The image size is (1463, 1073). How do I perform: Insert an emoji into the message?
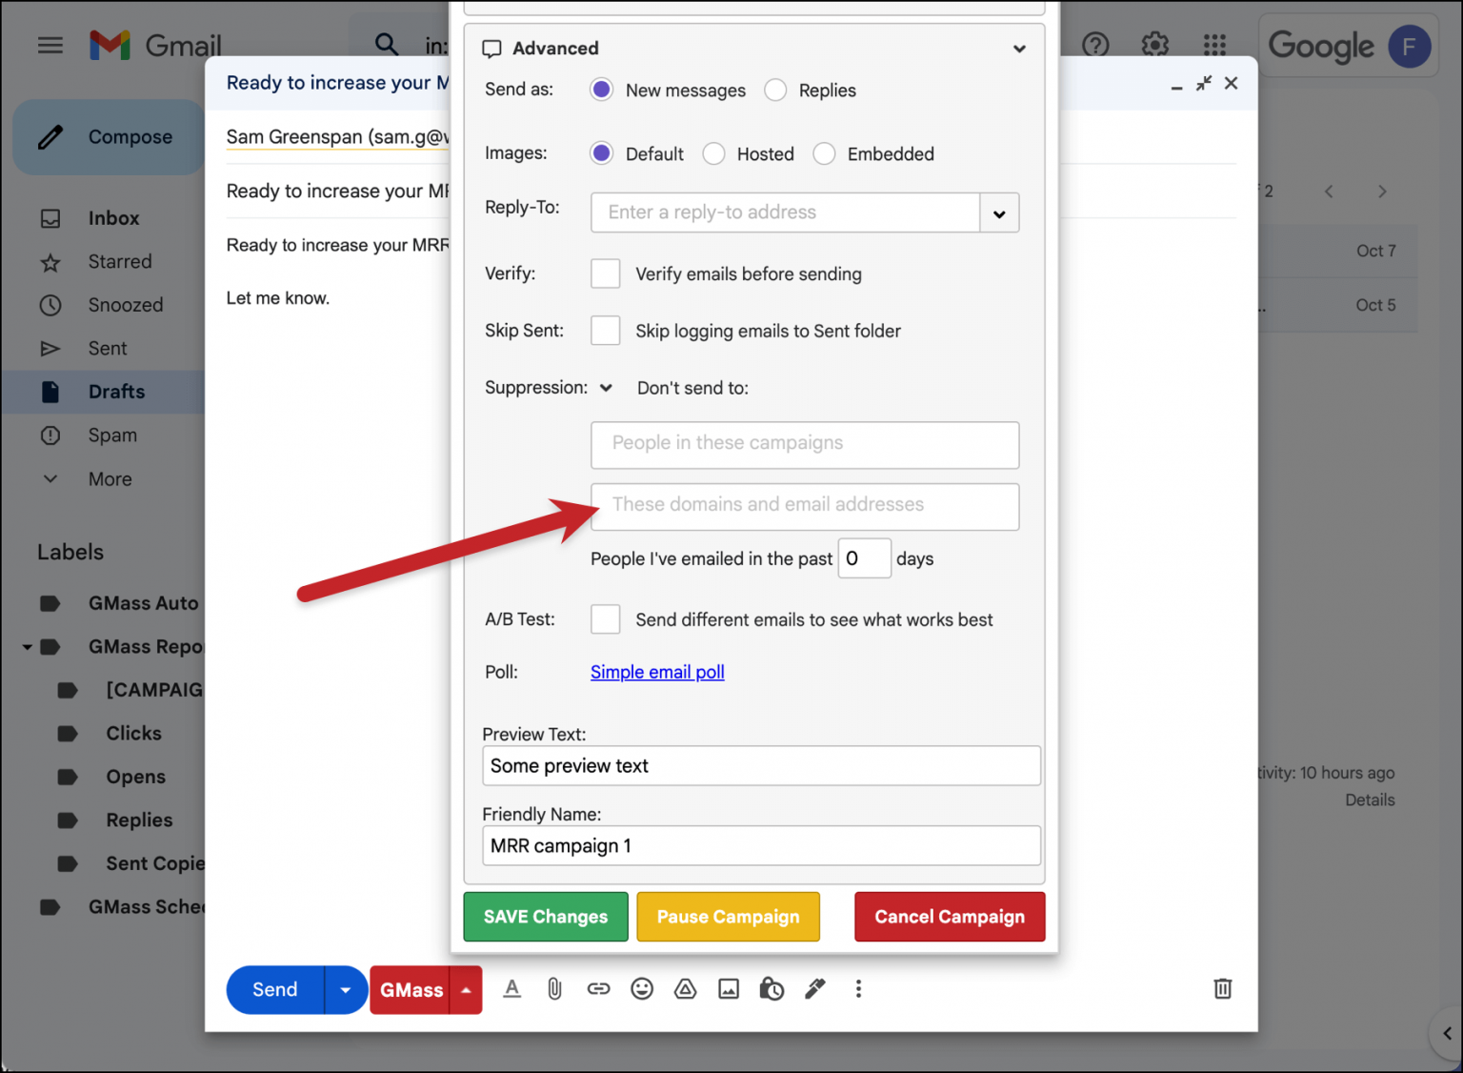[642, 989]
